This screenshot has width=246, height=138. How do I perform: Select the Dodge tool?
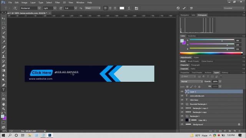tap(3, 80)
